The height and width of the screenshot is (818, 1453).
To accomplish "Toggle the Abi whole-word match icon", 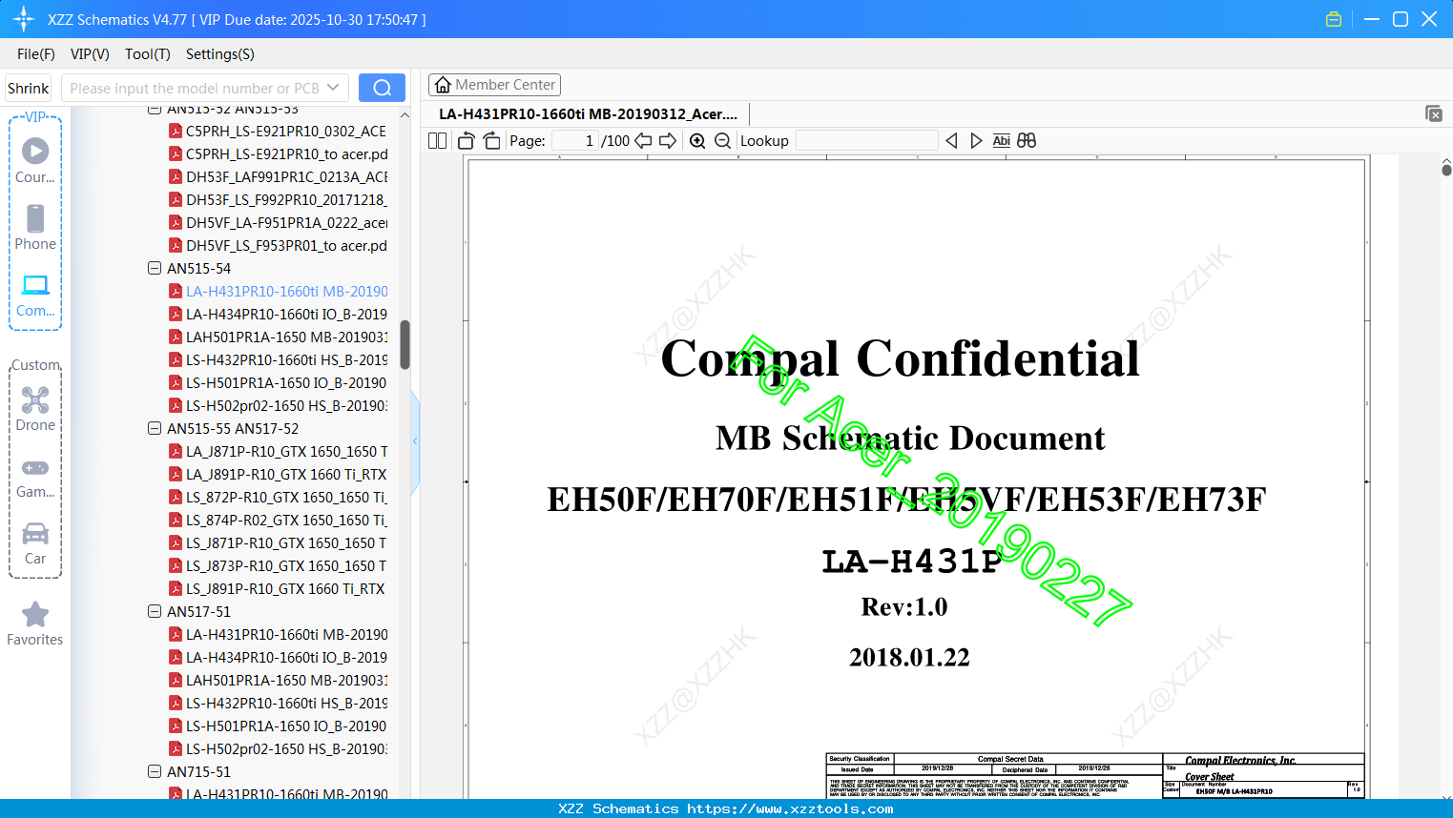I will (1001, 141).
